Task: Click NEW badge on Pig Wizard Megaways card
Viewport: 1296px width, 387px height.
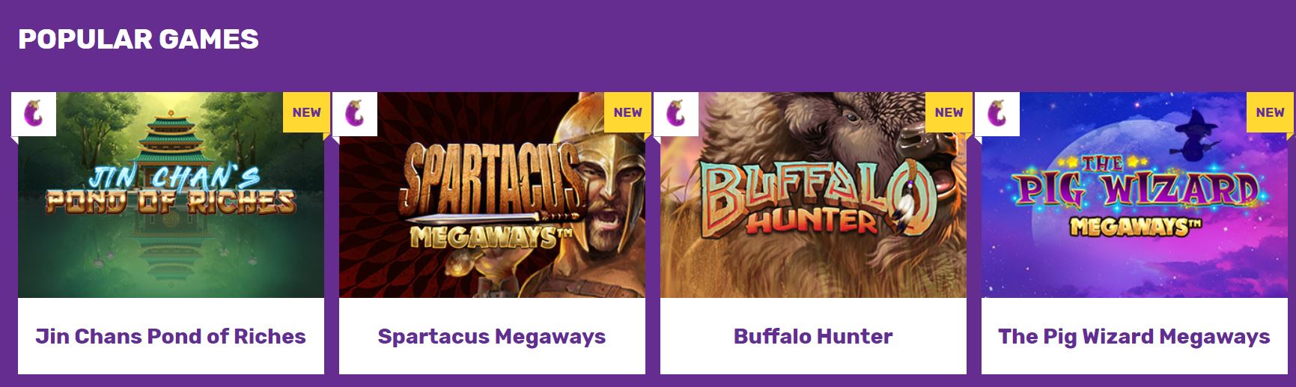Action: [x=1270, y=112]
